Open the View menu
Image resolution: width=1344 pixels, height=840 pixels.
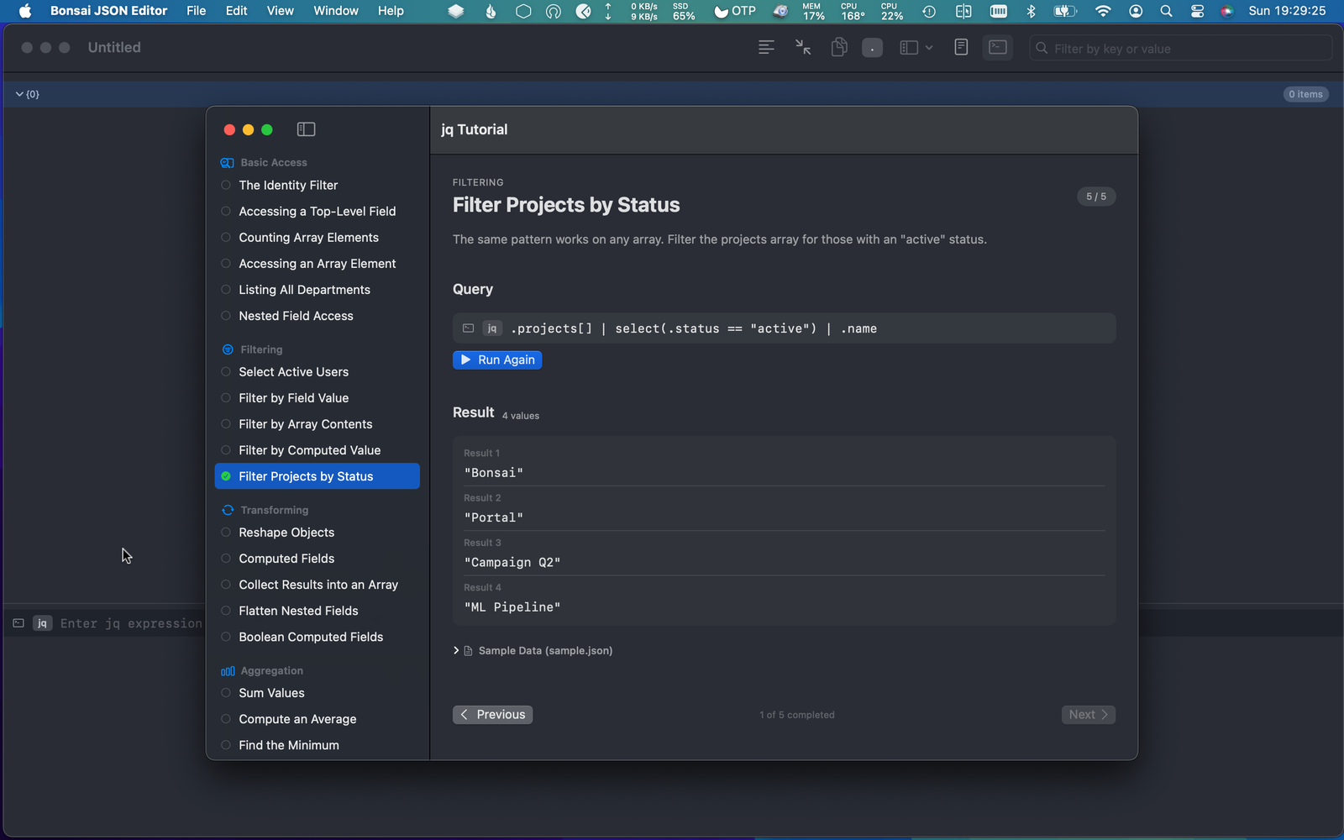pyautogui.click(x=281, y=11)
